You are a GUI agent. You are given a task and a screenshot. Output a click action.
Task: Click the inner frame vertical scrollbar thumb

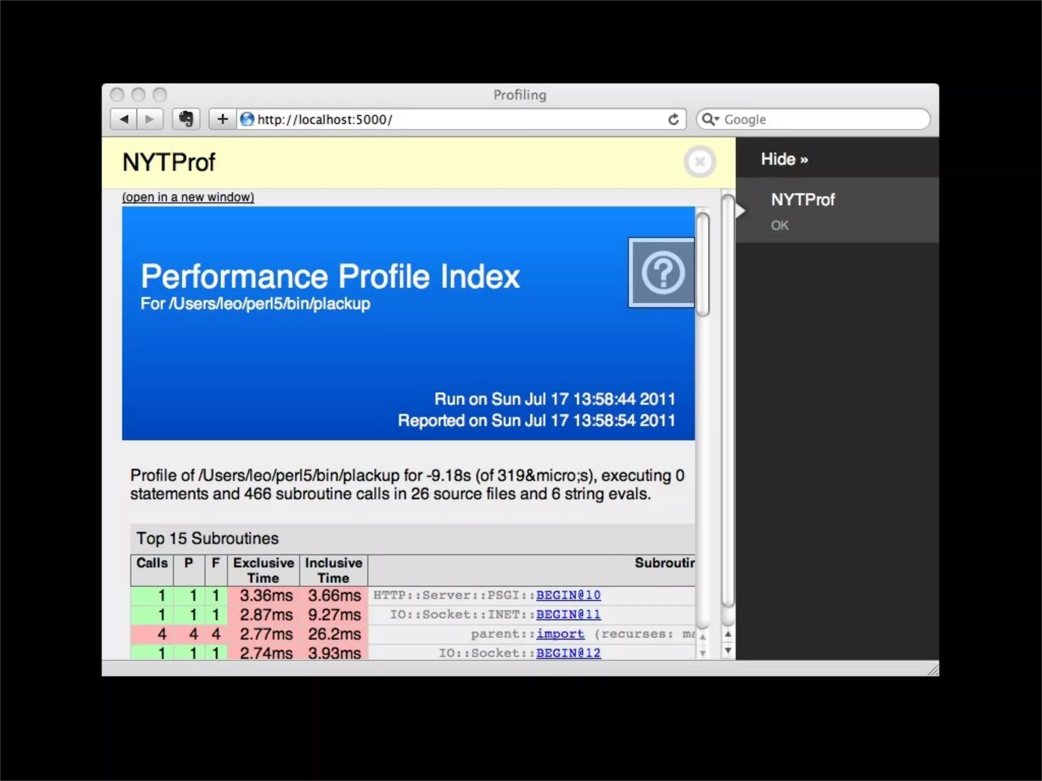click(703, 264)
